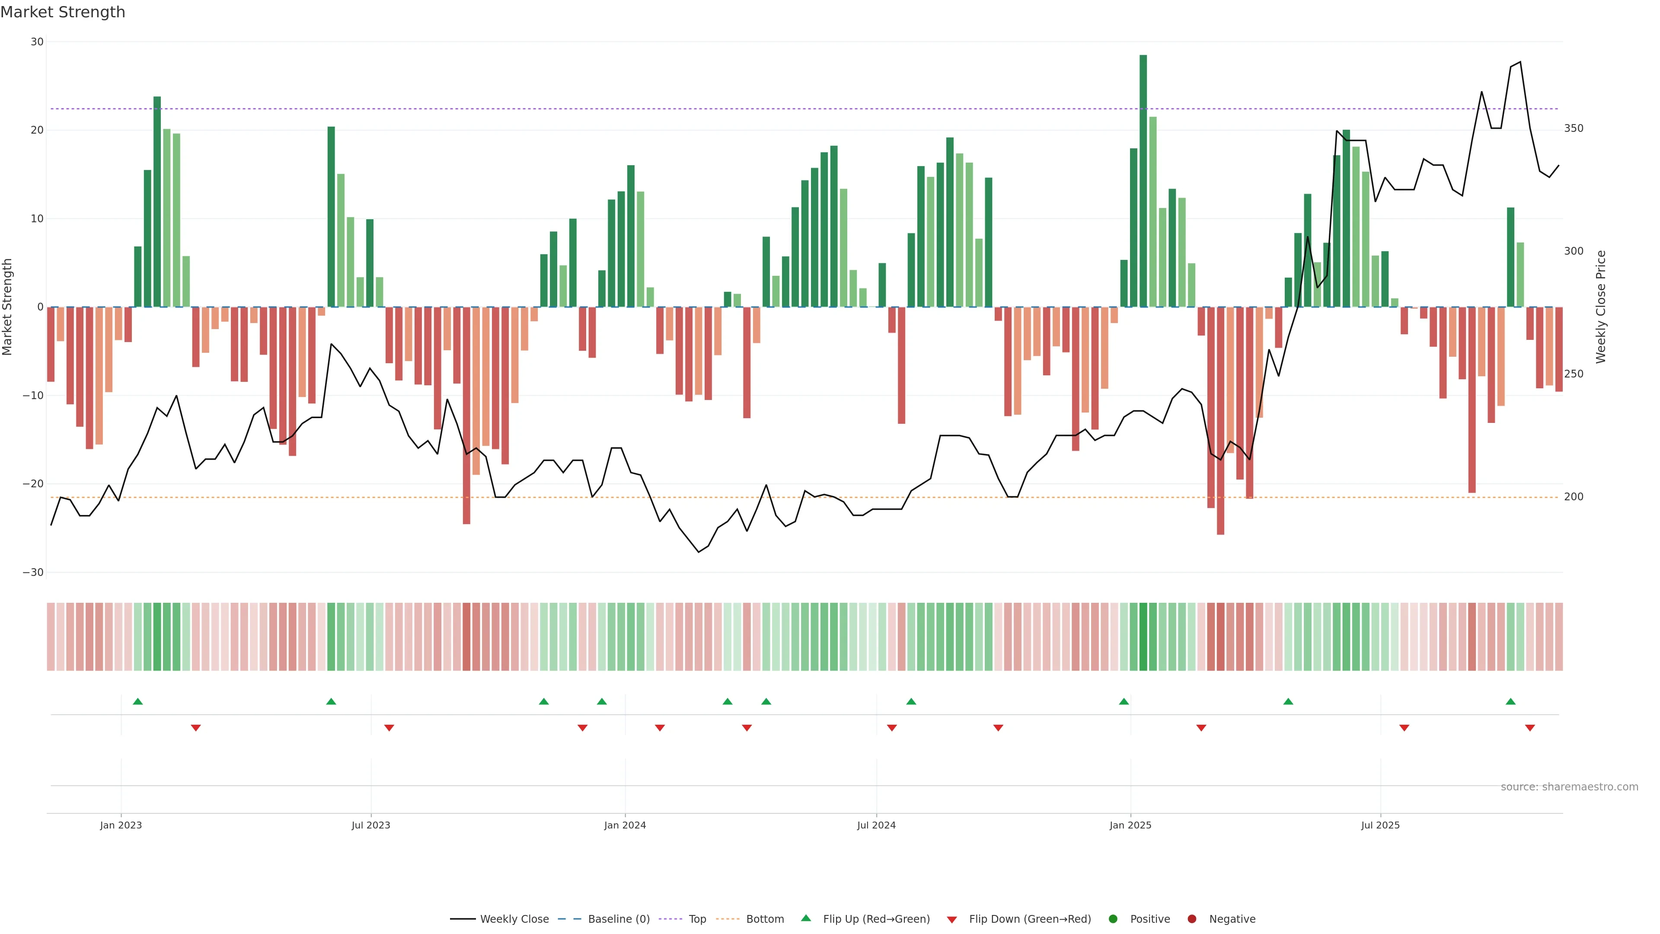
Task: Click the "Market Strength" chart title
Action: click(63, 12)
